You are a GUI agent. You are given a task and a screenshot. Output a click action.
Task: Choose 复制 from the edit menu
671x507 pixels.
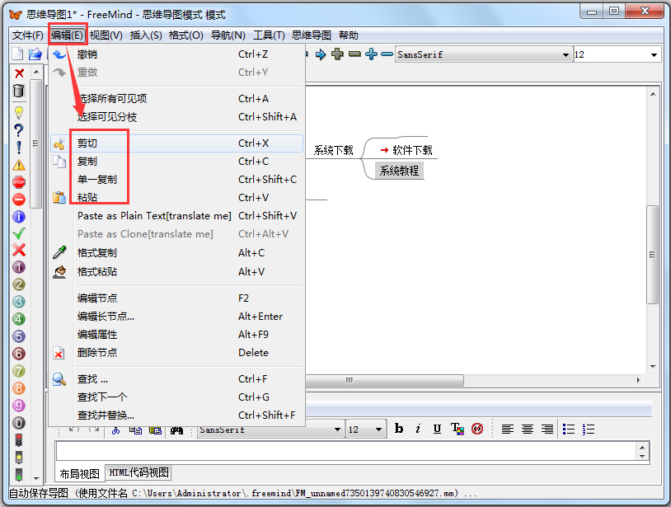176,162
